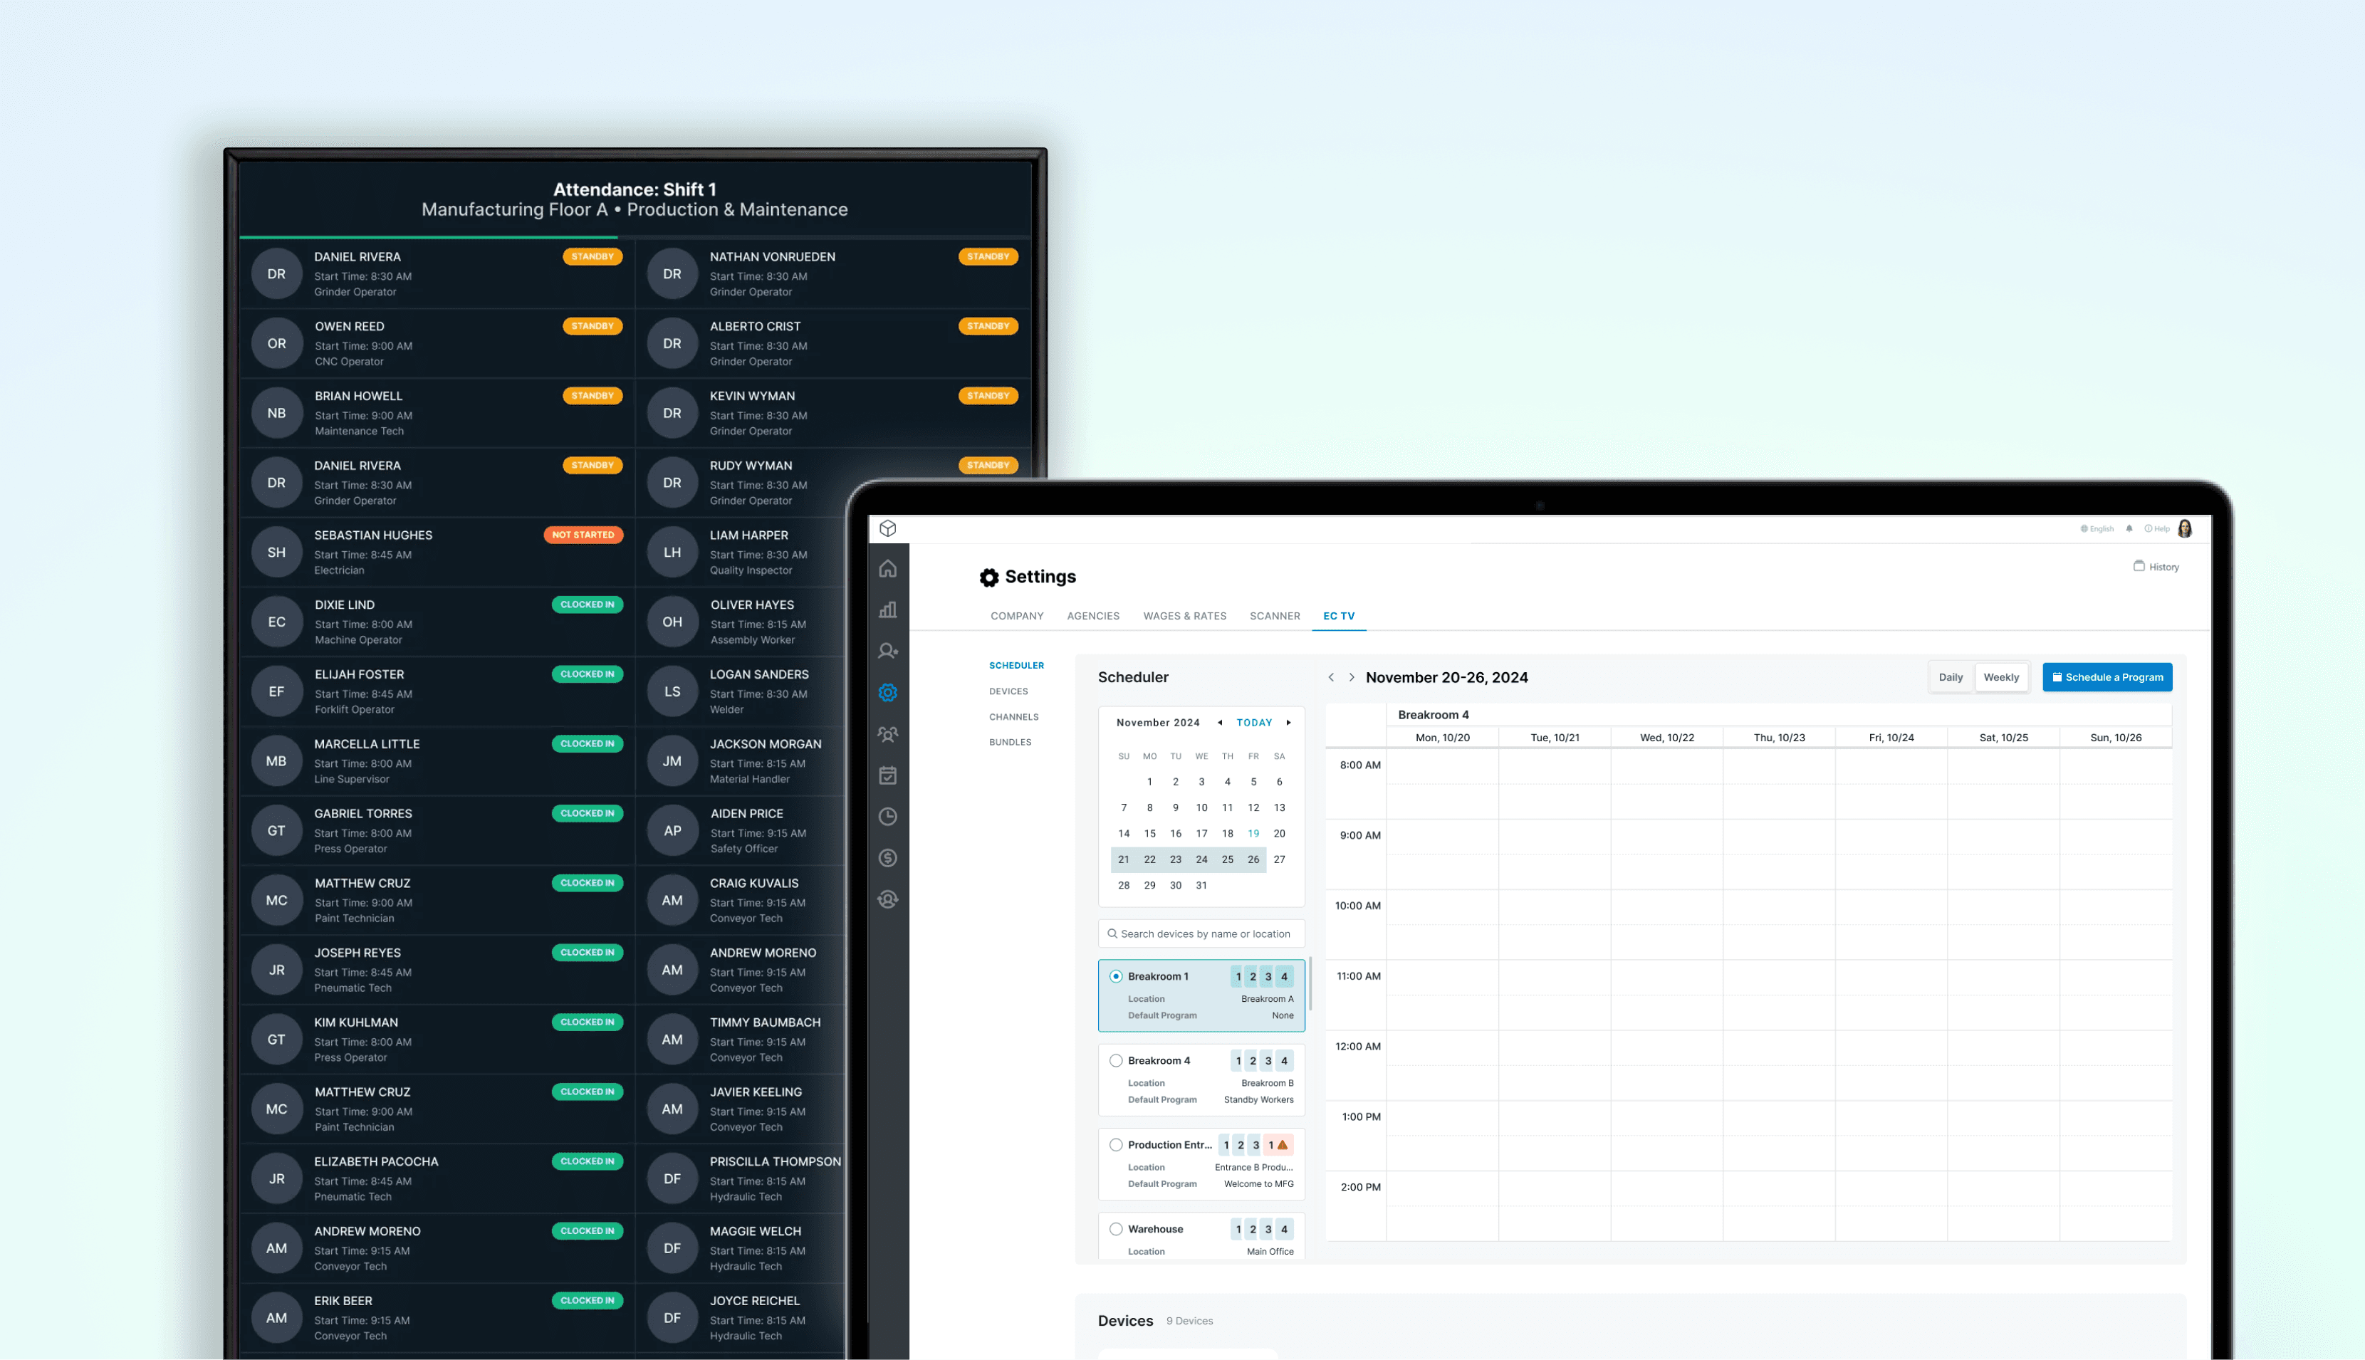Image resolution: width=2365 pixels, height=1360 pixels.
Task: Click the cube logo icon
Action: [x=887, y=528]
